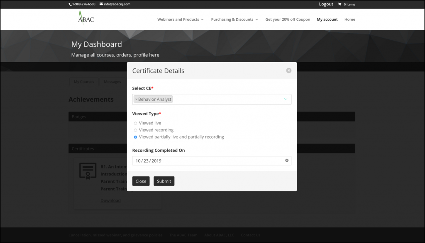
Task: Click the ABAC logo
Action: [86, 19]
